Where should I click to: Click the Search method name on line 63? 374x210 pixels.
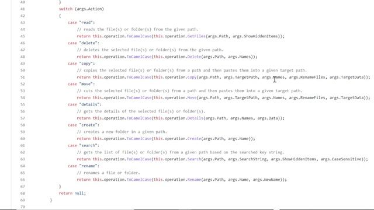point(194,159)
